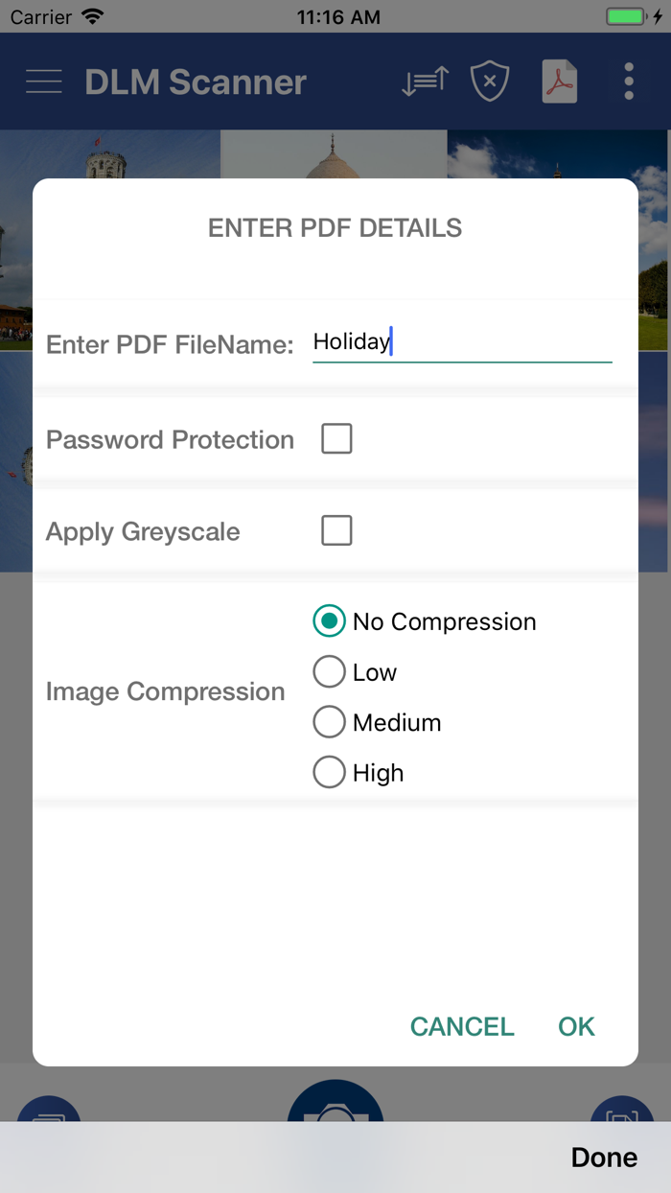Viewport: 671px width, 1193px height.
Task: Select the Low compression option
Action: point(329,671)
